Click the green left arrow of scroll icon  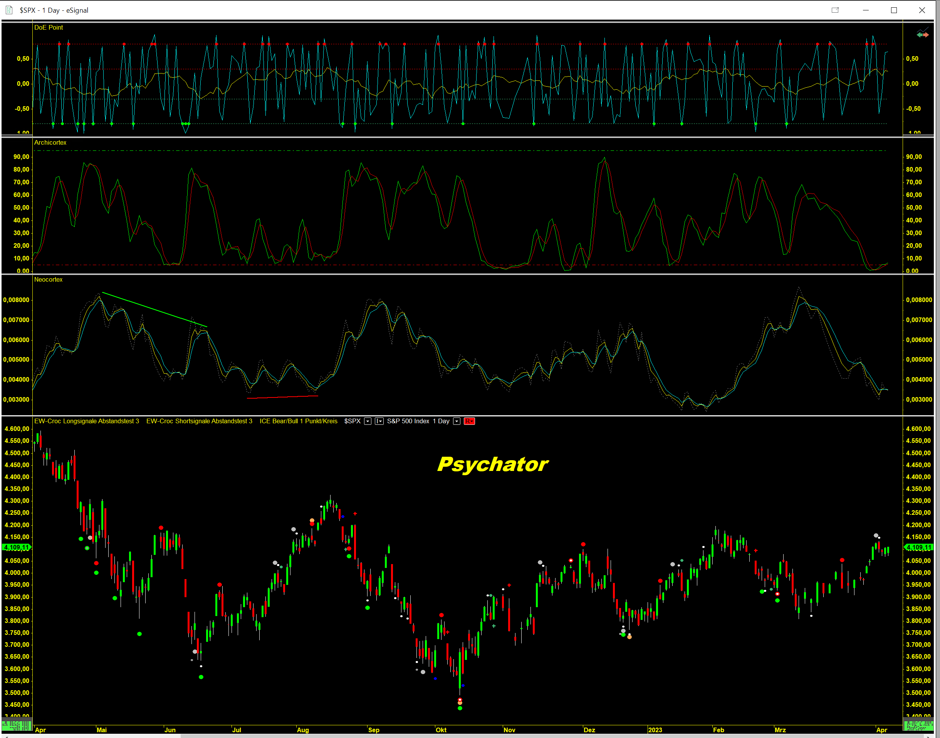coord(919,35)
